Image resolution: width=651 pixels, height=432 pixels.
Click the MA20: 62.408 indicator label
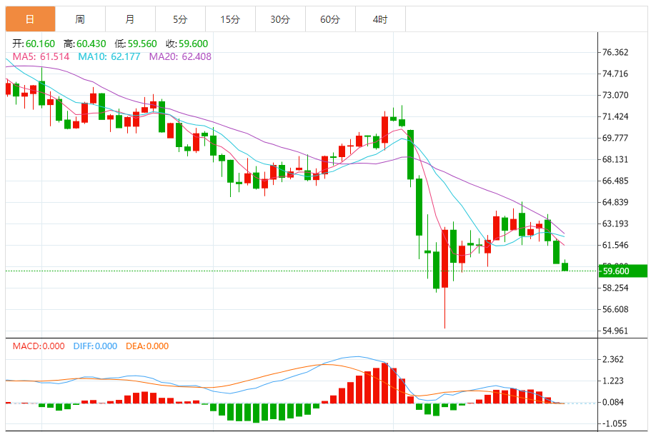[x=180, y=56]
